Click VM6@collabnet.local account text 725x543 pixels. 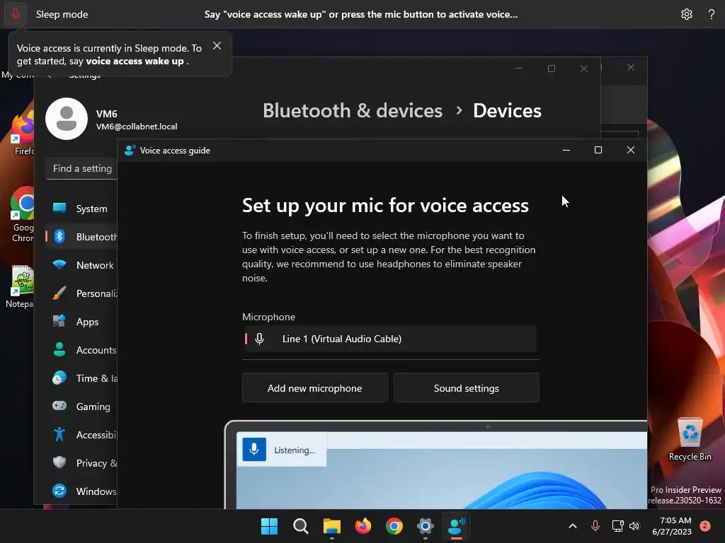(137, 127)
